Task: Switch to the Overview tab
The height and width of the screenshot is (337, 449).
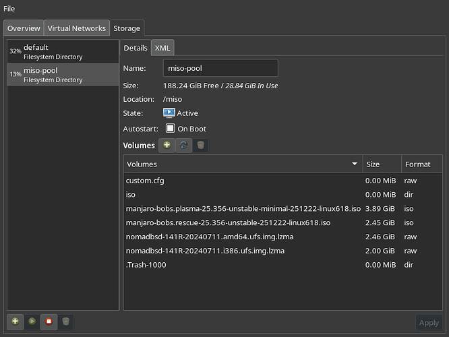Action: pyautogui.click(x=24, y=28)
